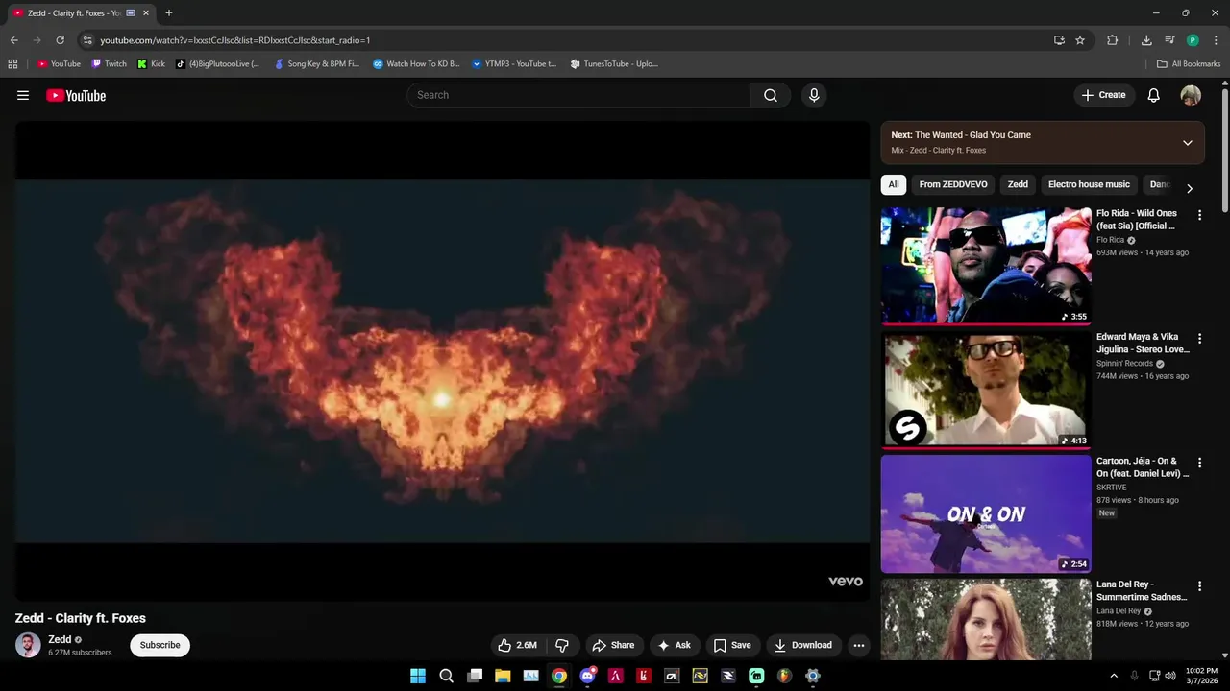Open Windows volume tray icon
This screenshot has width=1230, height=691.
[x=1169, y=676]
